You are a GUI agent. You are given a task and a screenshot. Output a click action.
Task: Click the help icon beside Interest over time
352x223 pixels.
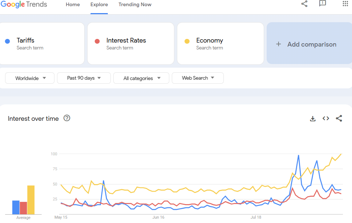pos(67,118)
